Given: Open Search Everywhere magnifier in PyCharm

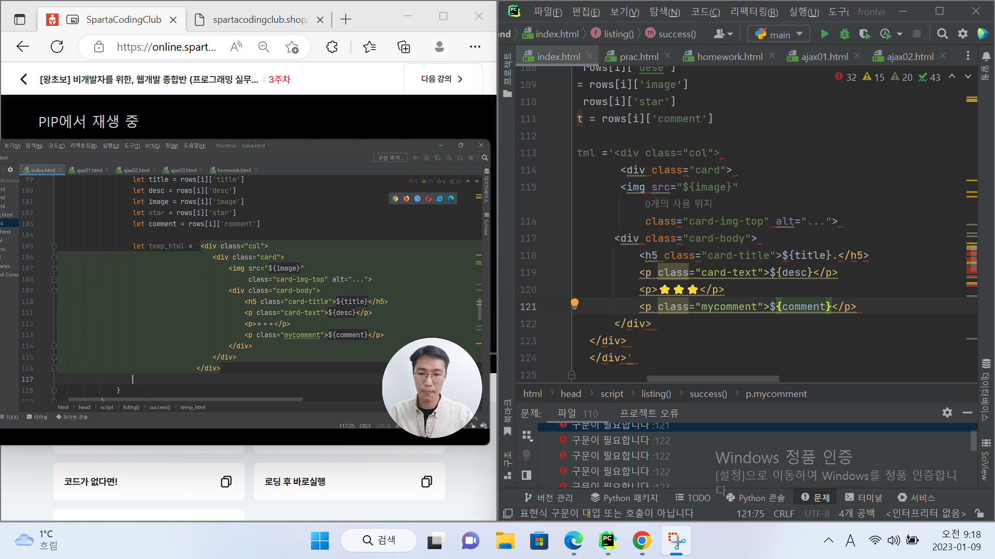Looking at the screenshot, I should [943, 34].
